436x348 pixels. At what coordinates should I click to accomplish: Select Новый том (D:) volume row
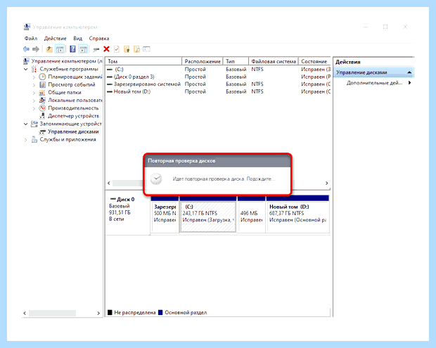point(218,91)
